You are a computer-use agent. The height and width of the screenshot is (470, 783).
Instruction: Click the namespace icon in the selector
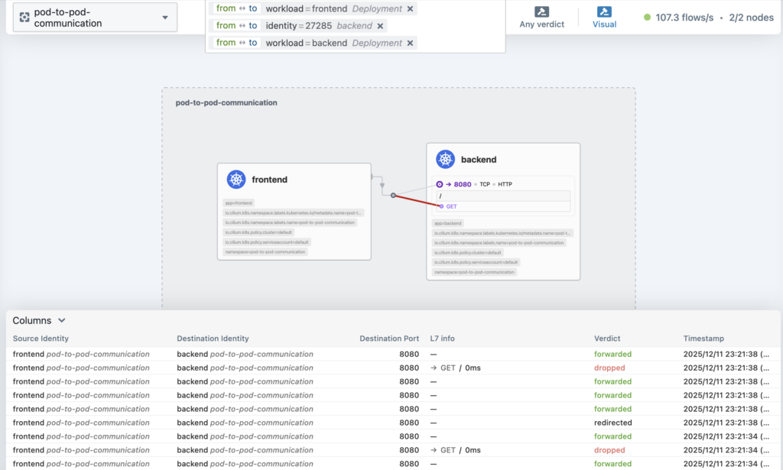(x=24, y=18)
